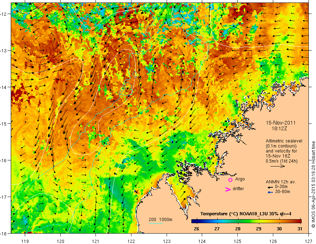
Task: Click the longitude axis label '120'
Action: [x=60, y=241]
